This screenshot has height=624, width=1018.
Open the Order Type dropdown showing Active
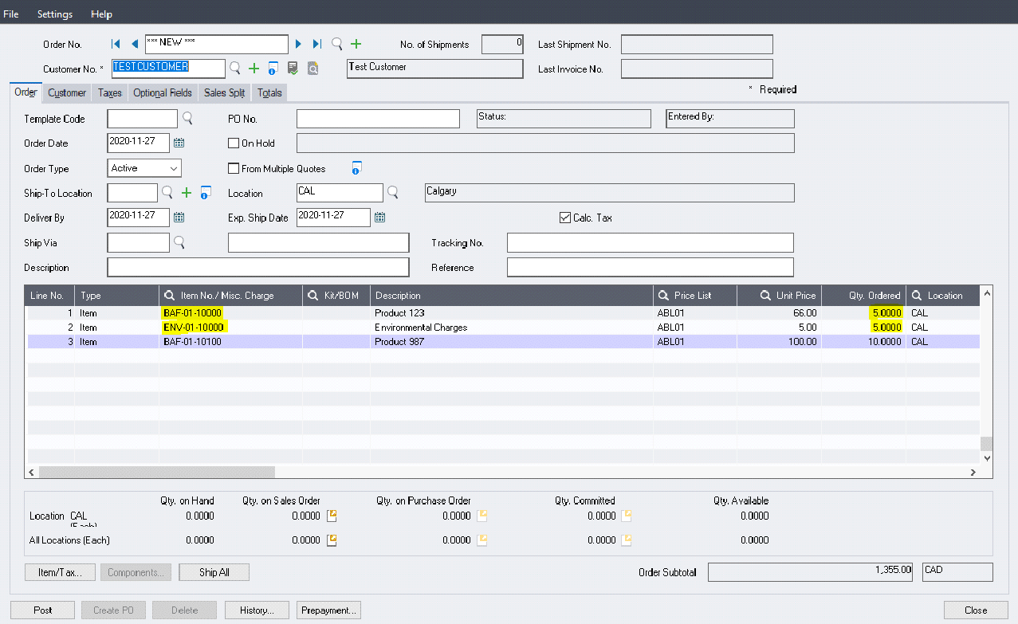coord(175,168)
